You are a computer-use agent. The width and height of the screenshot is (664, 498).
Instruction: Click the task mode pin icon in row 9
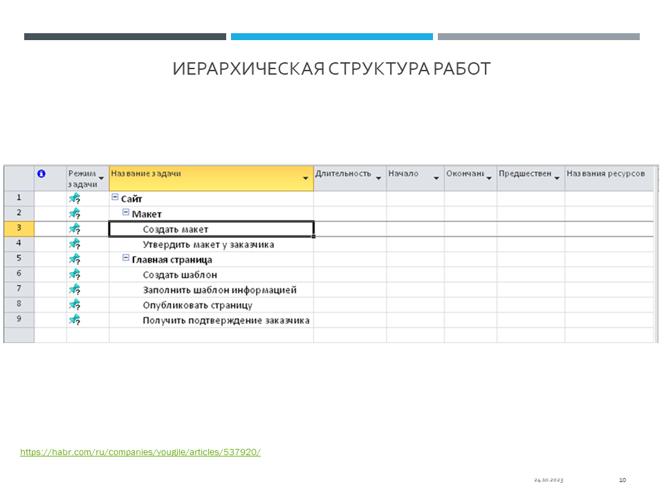pyautogui.click(x=75, y=320)
